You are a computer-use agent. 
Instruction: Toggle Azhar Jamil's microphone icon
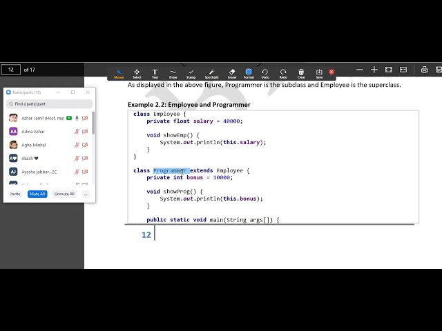(x=77, y=118)
